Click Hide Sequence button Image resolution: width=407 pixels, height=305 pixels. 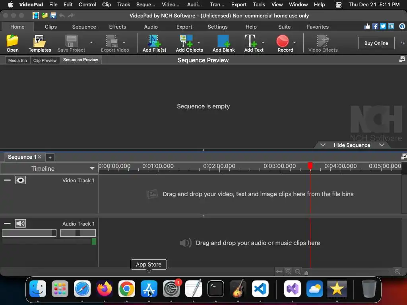tap(352, 145)
